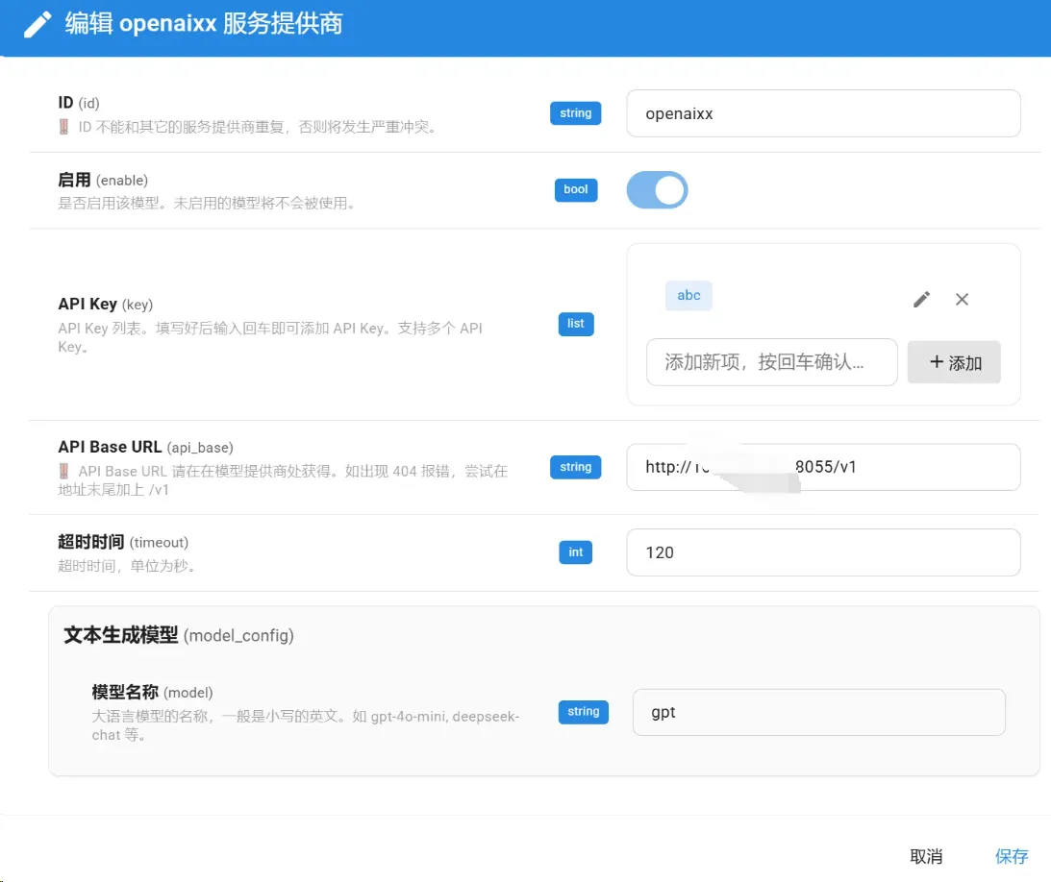Click the string badge beside 模型名称
Screen dimensions: 1051x882
tap(583, 712)
